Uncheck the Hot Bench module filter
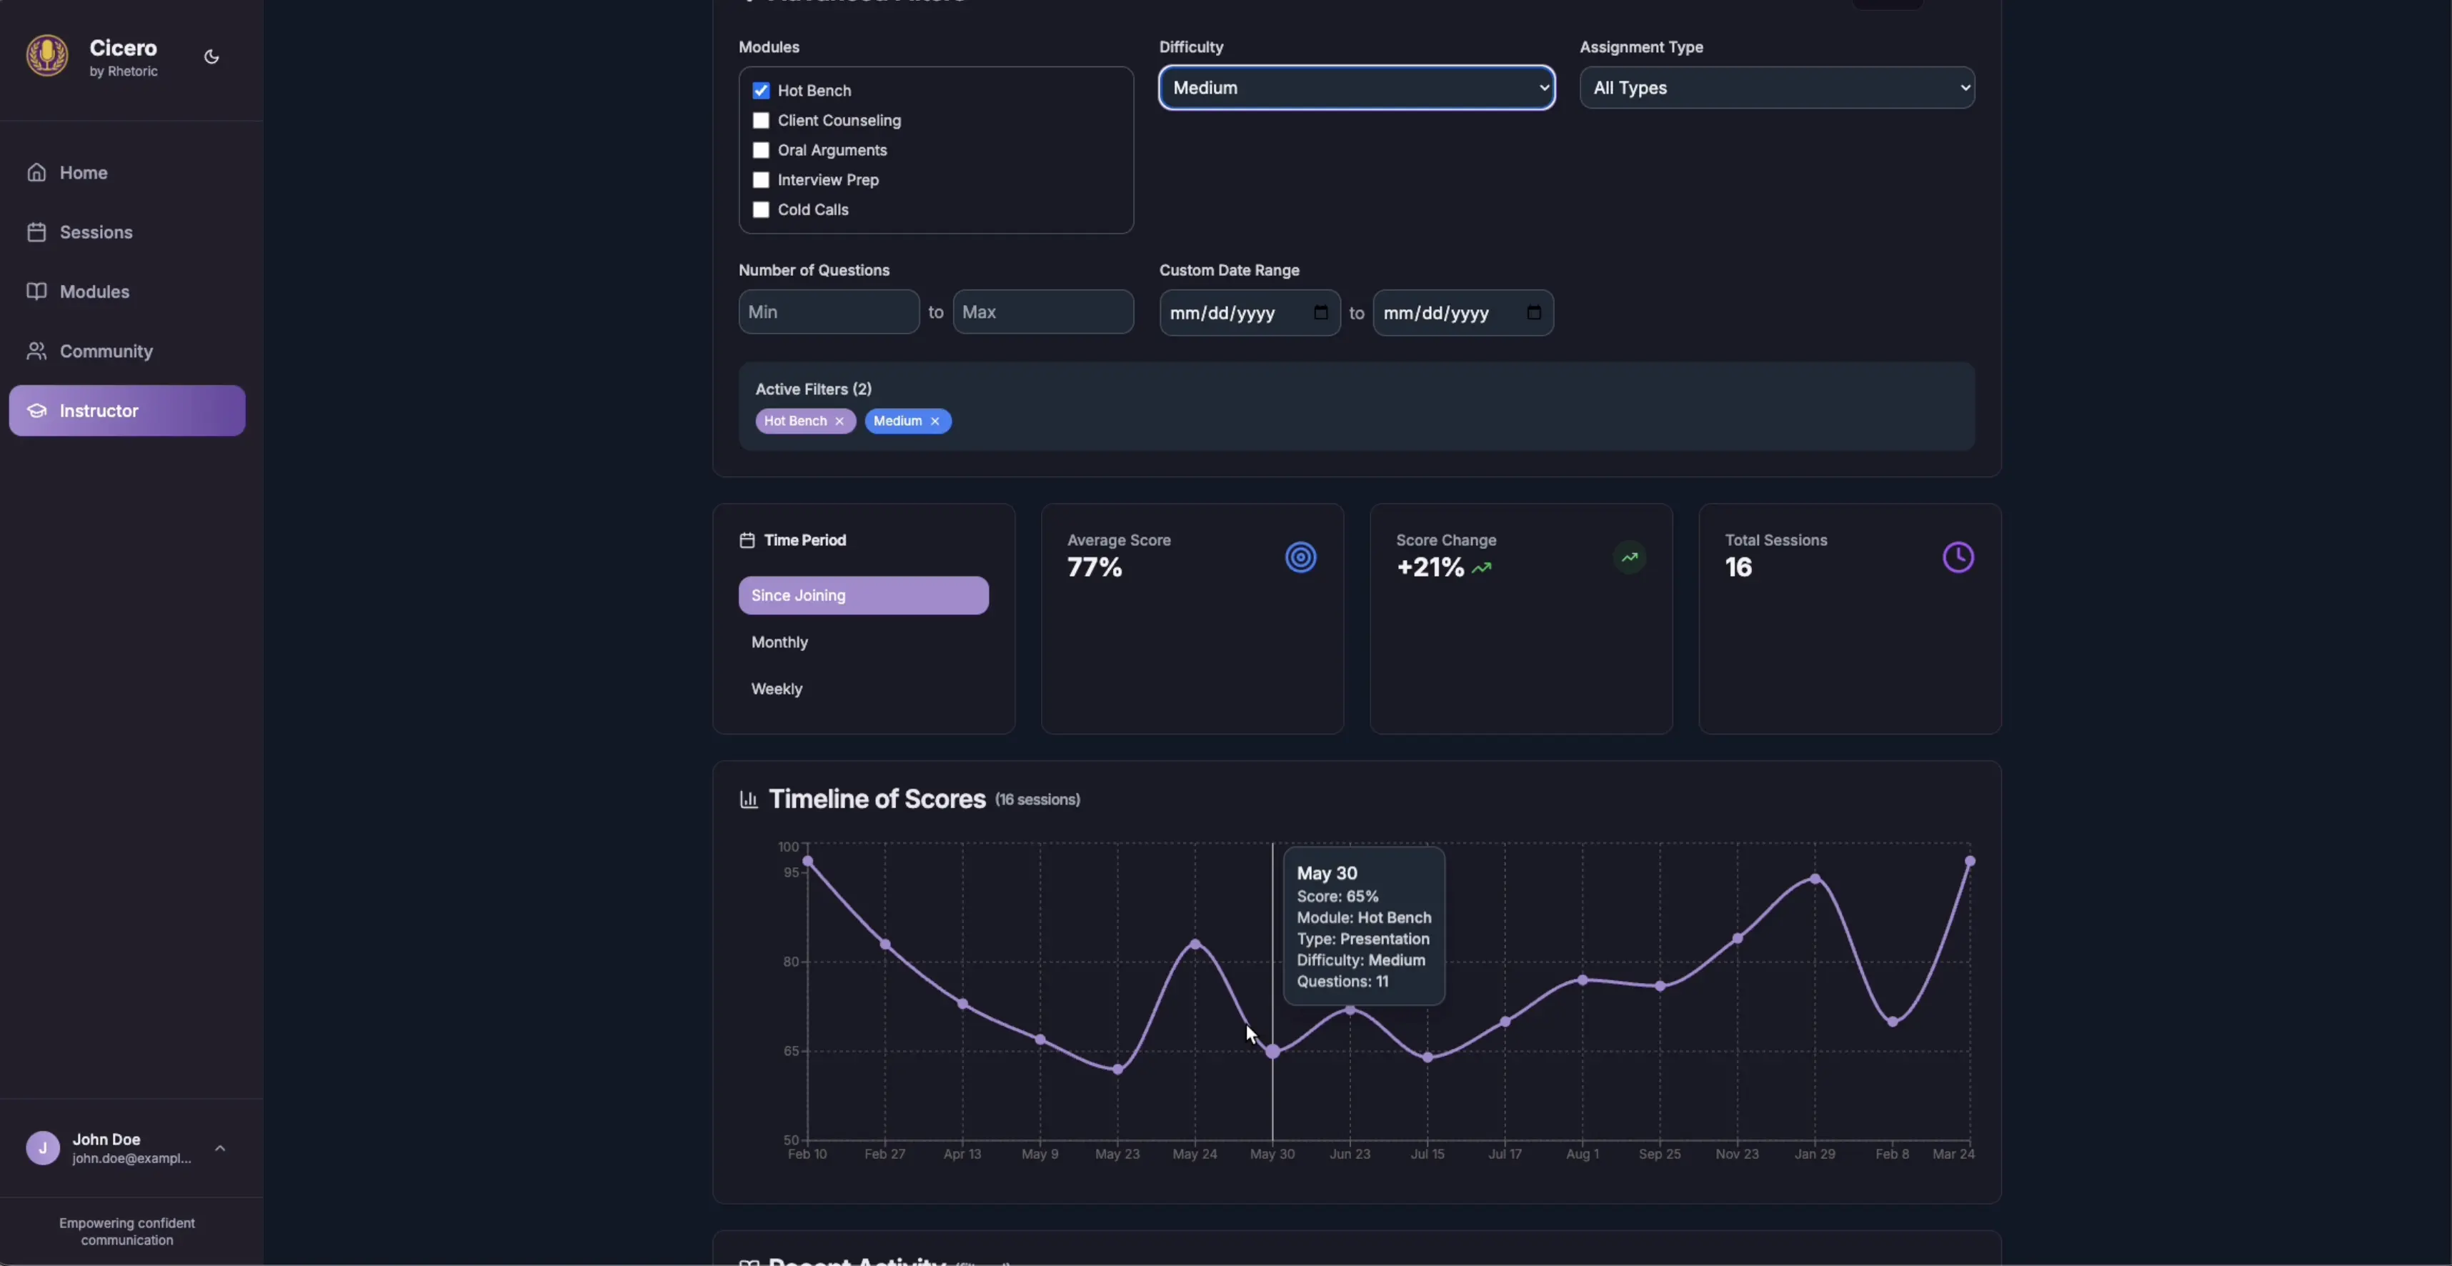This screenshot has width=2452, height=1266. pos(761,89)
